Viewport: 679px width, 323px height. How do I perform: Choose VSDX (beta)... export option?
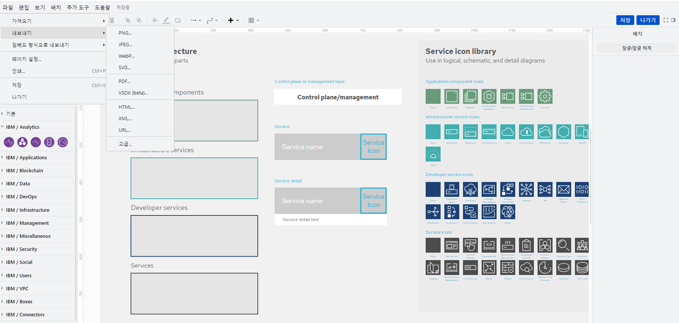tap(140, 93)
